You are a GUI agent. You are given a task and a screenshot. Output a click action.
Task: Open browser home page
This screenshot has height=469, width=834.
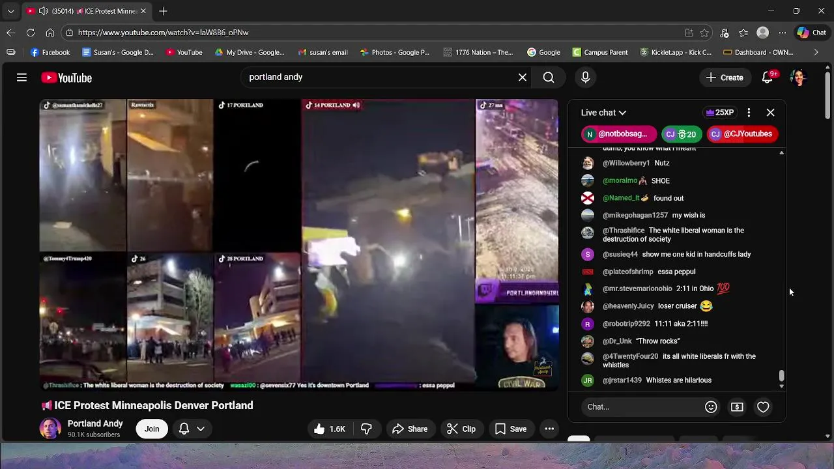tap(50, 33)
